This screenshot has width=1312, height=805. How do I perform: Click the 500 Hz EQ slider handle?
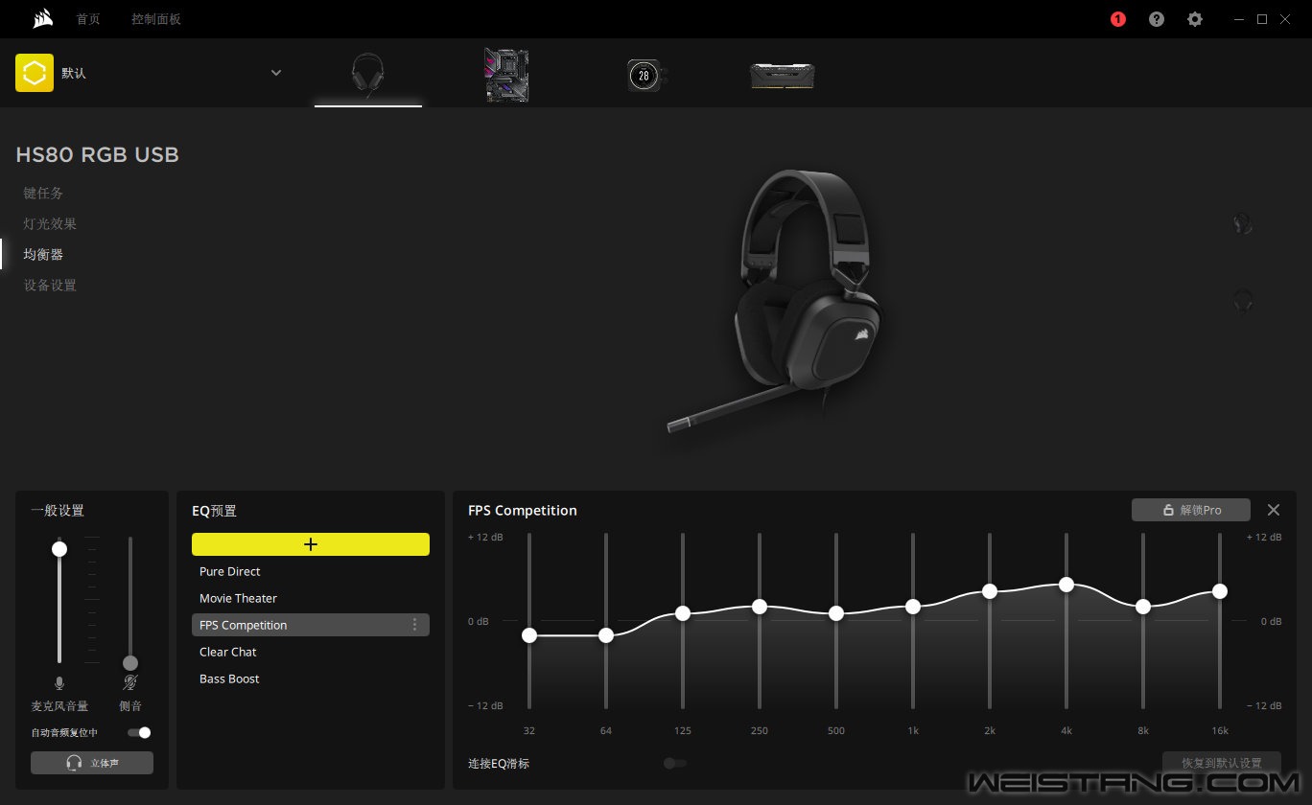(836, 613)
